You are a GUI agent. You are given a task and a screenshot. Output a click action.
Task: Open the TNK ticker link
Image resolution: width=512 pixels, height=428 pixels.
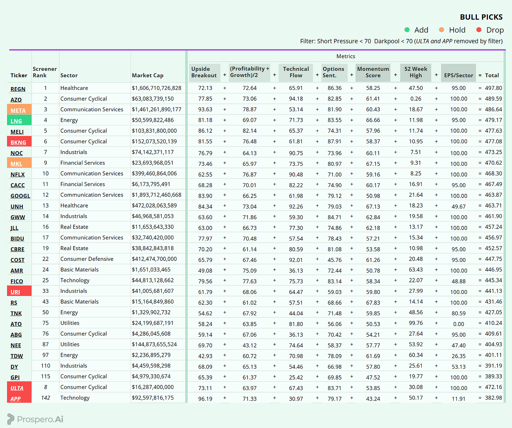click(16, 313)
